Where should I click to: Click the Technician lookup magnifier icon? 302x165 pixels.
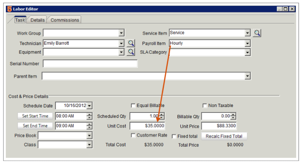131,43
